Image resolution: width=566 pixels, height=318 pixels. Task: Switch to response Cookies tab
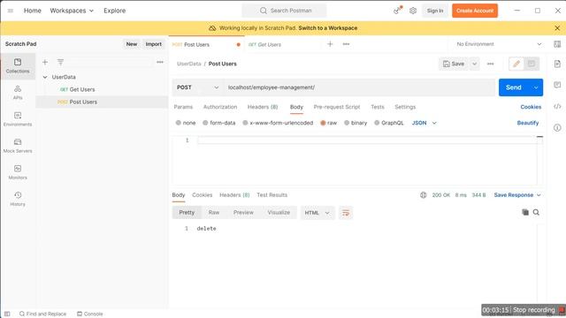[203, 195]
